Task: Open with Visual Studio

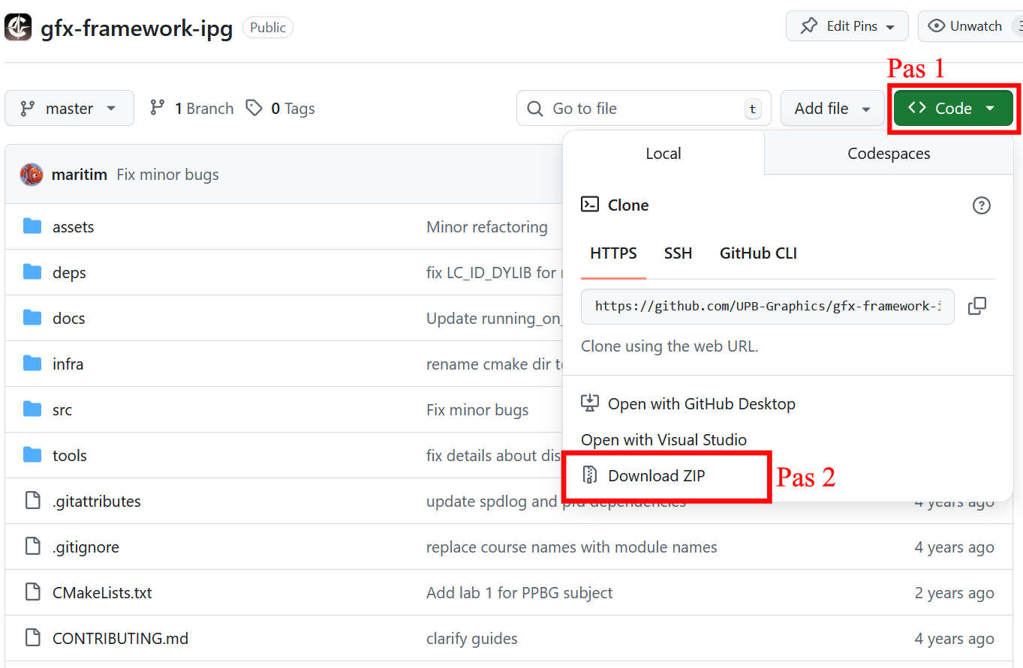Action: [663, 440]
